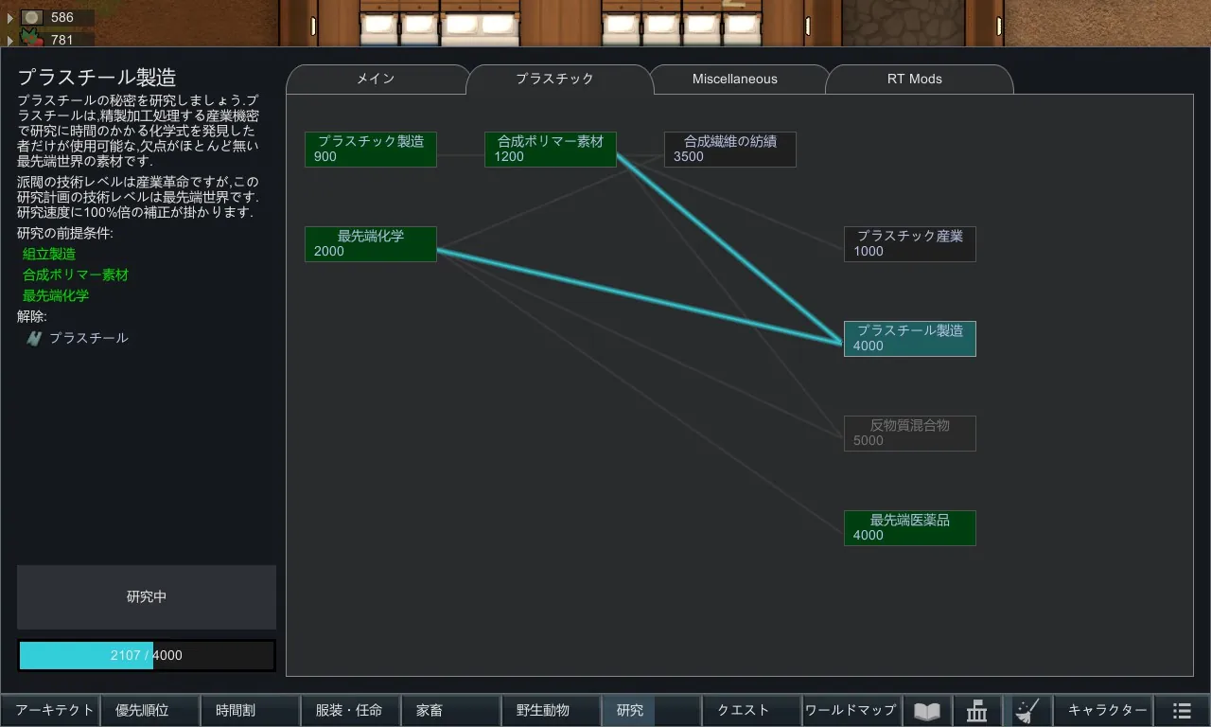Viewport: 1211px width, 727px height.
Task: Expand the food resource category arrow
Action: pyautogui.click(x=10, y=41)
